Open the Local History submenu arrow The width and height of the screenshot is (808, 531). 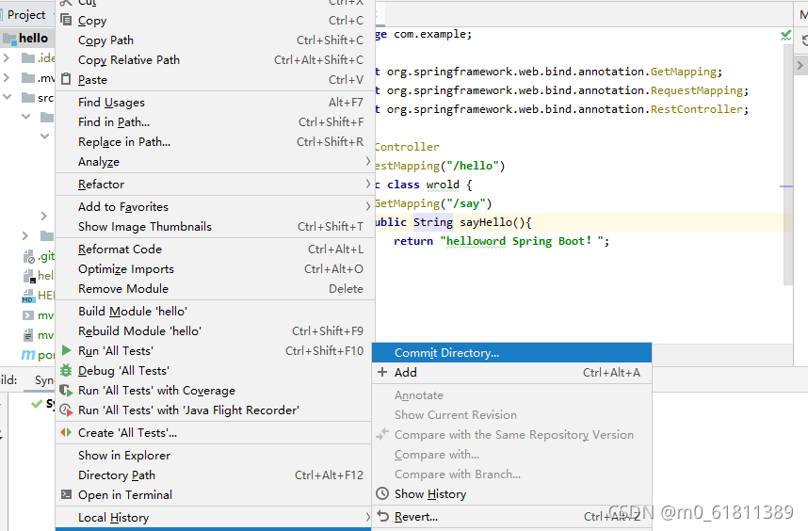click(368, 517)
